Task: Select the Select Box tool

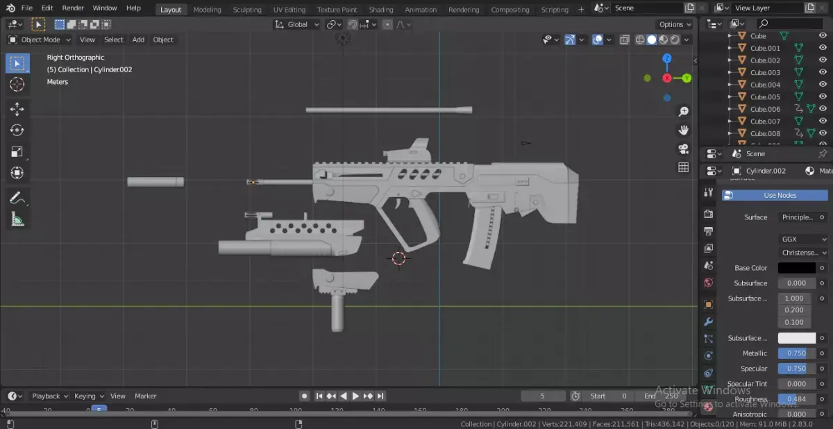Action: (17, 63)
